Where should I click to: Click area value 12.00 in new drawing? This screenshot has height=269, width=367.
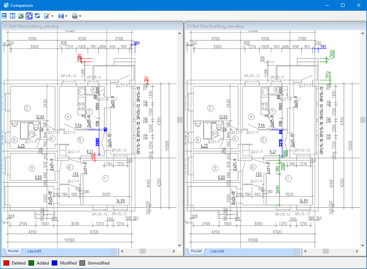pos(223,117)
